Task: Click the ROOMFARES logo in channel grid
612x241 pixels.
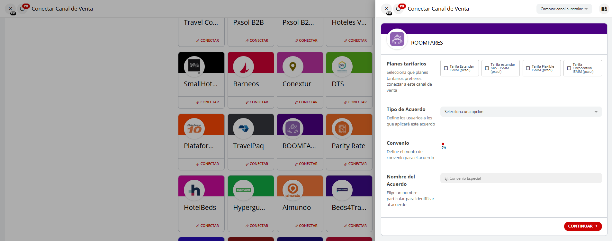Action: 293,128
